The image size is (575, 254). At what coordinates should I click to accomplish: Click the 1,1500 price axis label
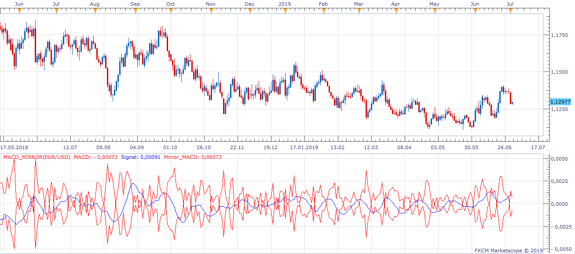(559, 72)
